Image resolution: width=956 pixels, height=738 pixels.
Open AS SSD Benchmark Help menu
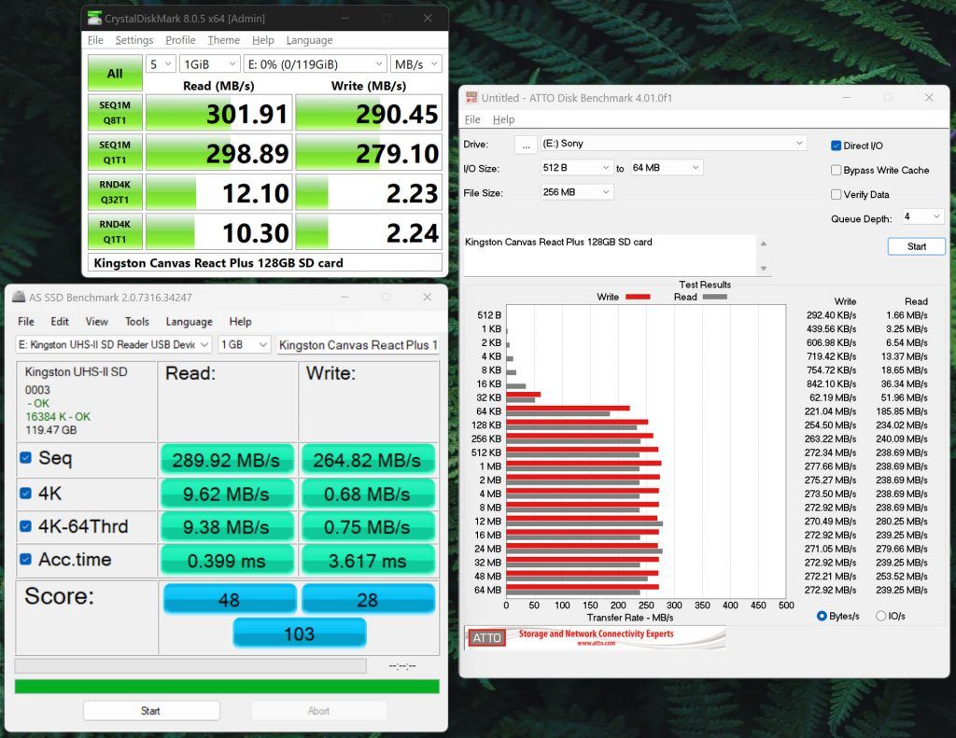pos(240,322)
